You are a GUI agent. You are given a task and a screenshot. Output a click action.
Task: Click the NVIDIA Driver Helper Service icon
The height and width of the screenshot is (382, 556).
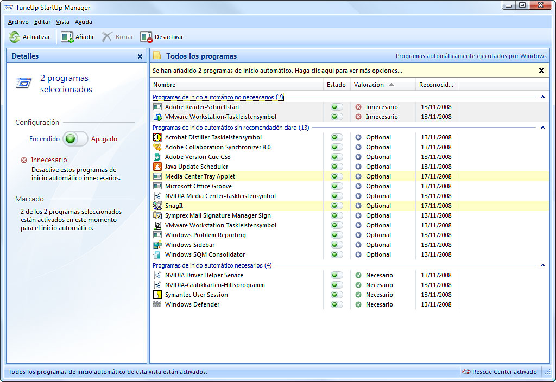(x=157, y=275)
